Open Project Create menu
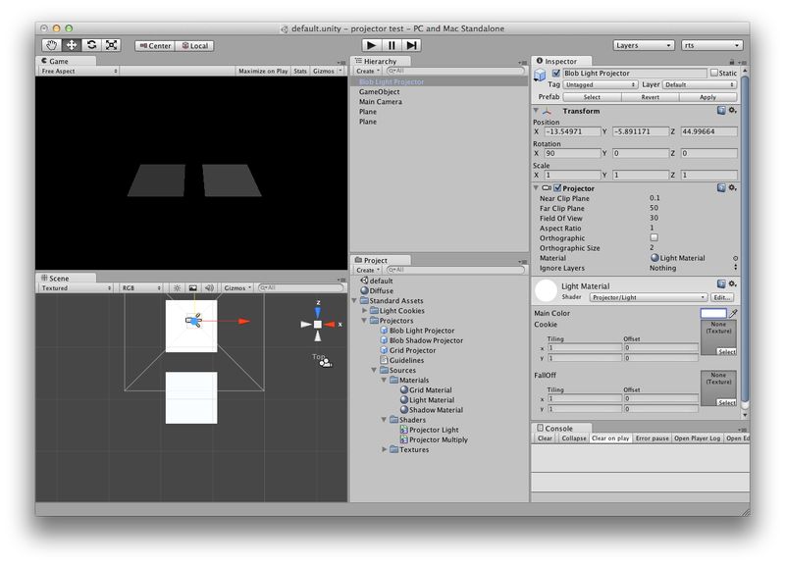 tap(367, 270)
